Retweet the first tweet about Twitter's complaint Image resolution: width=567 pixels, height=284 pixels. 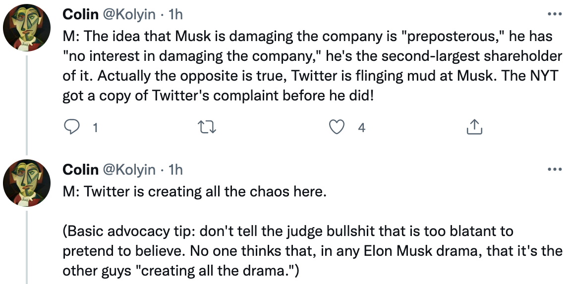(x=208, y=127)
